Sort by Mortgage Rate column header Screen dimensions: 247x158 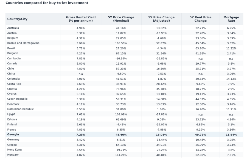tap(231, 19)
